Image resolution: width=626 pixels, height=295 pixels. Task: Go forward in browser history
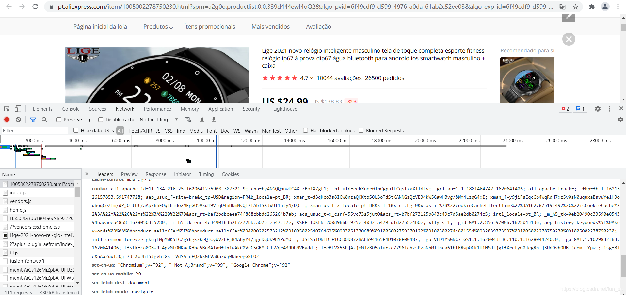point(22,7)
